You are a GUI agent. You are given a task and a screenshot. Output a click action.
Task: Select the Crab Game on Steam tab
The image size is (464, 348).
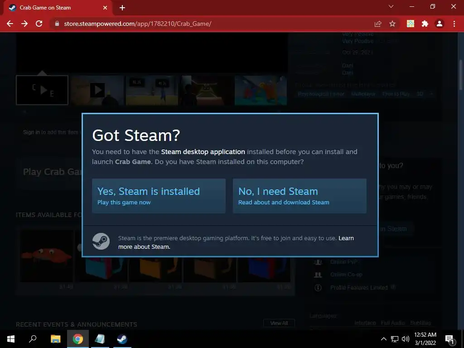coord(58,8)
